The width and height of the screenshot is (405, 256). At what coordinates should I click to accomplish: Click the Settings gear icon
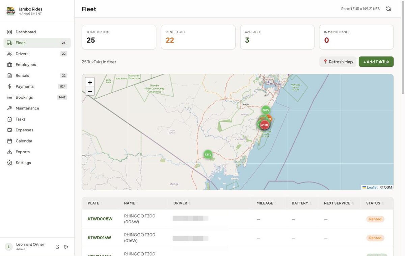(9, 163)
